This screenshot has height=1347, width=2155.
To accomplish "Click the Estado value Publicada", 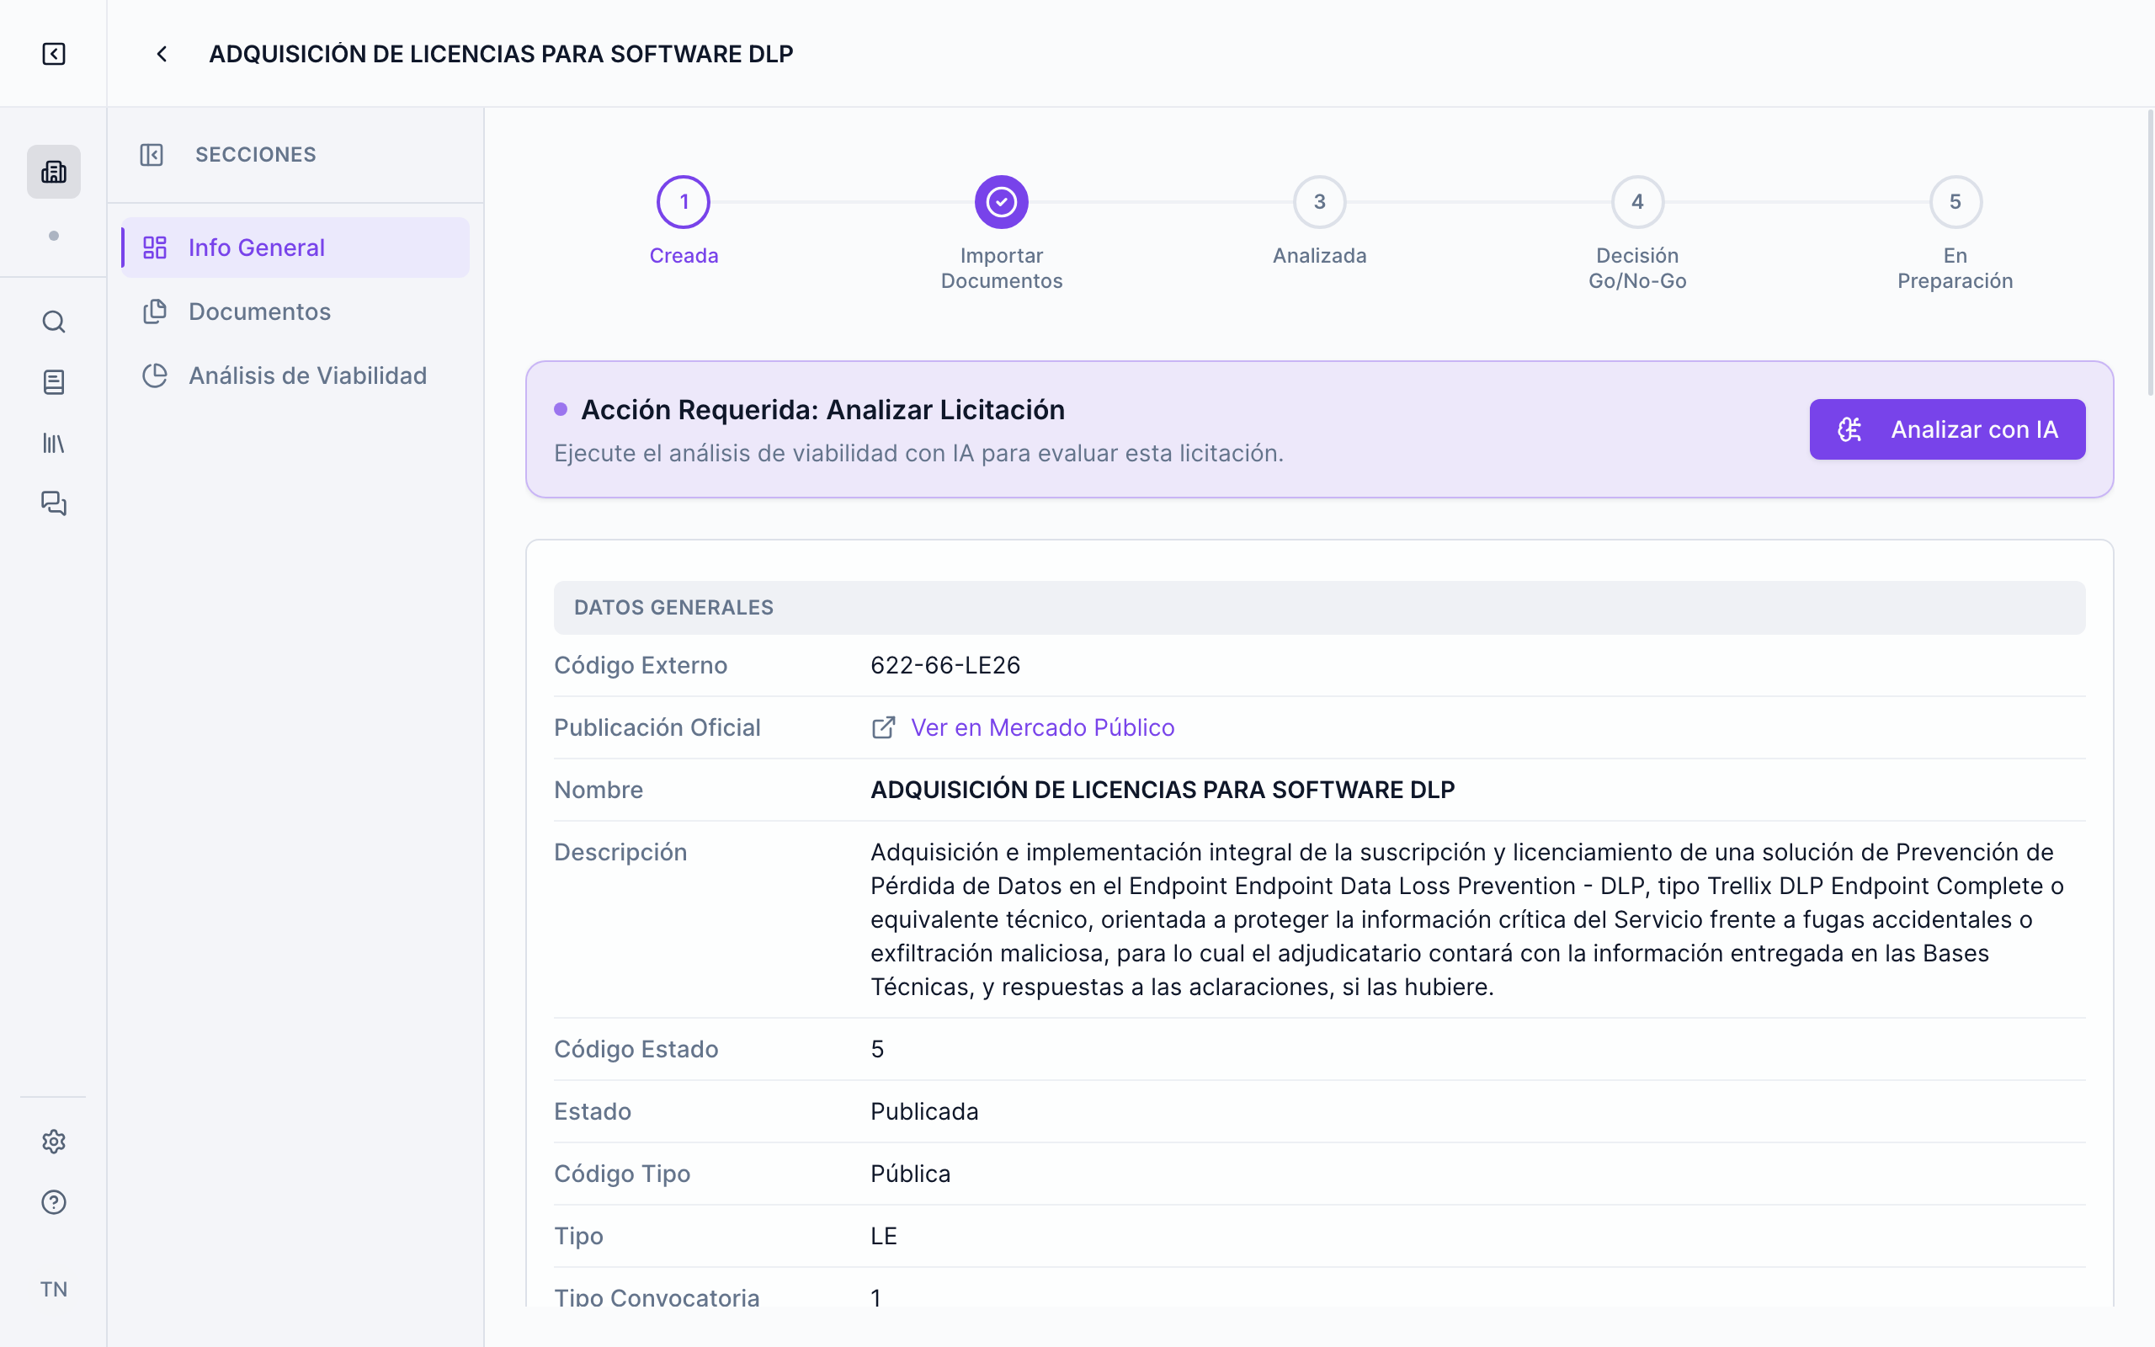I will (923, 1112).
